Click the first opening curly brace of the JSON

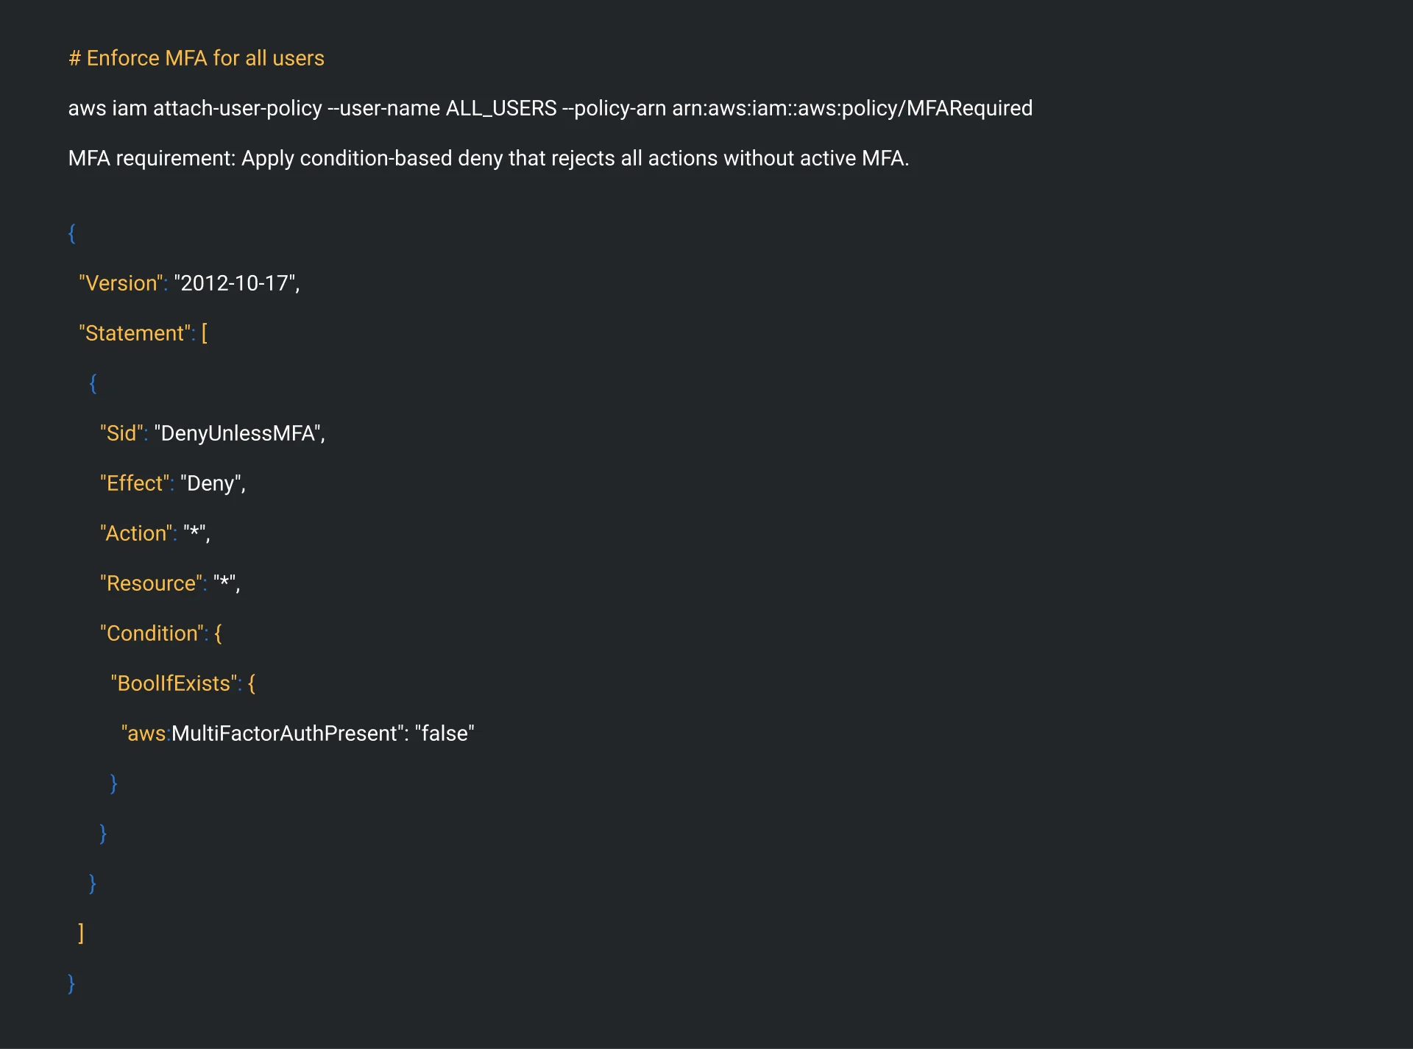point(72,233)
